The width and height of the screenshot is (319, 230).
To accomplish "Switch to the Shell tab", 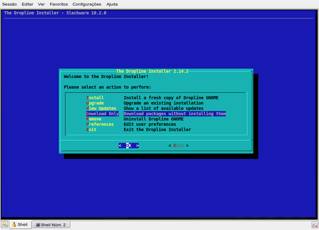I will click(x=20, y=225).
